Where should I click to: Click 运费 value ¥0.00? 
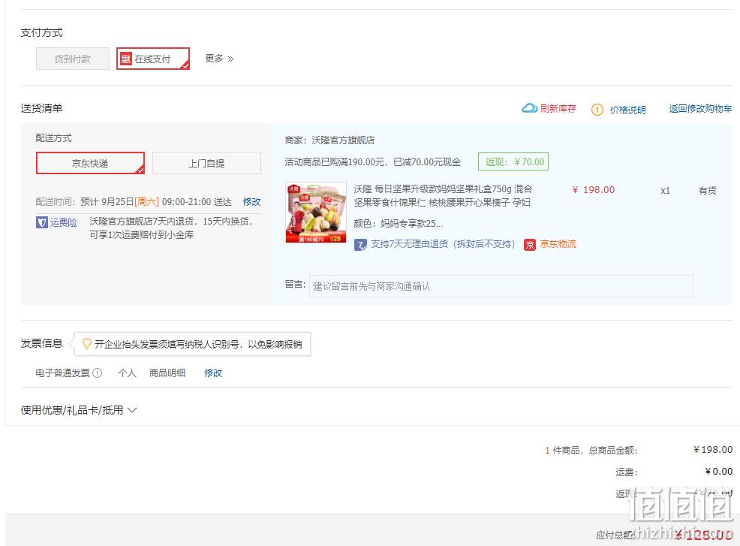point(719,472)
